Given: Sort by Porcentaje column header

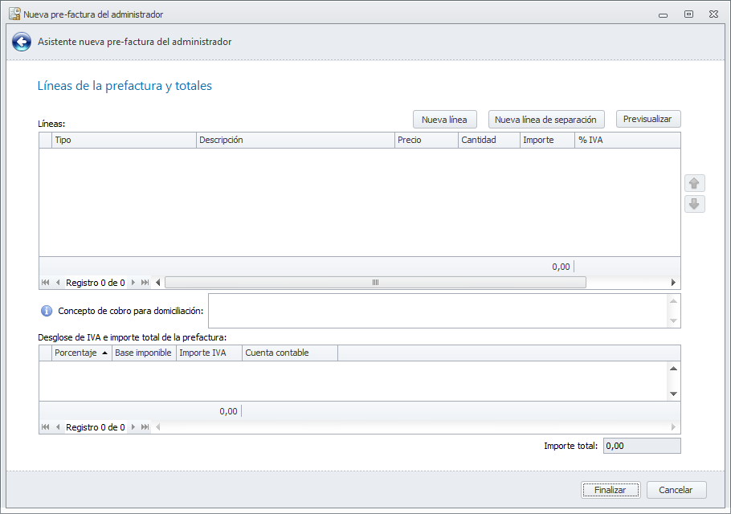Looking at the screenshot, I should click(x=81, y=353).
